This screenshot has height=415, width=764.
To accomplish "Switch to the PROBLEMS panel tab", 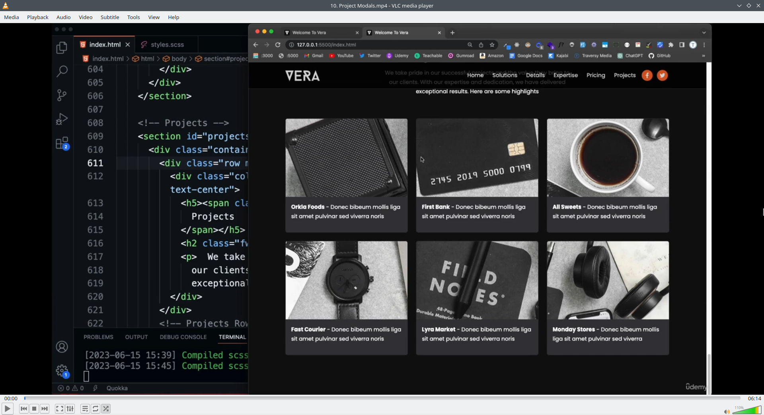I will click(x=98, y=337).
